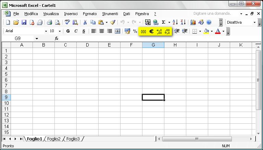
Task: Click the row 9 header
Action: coord(6,97)
